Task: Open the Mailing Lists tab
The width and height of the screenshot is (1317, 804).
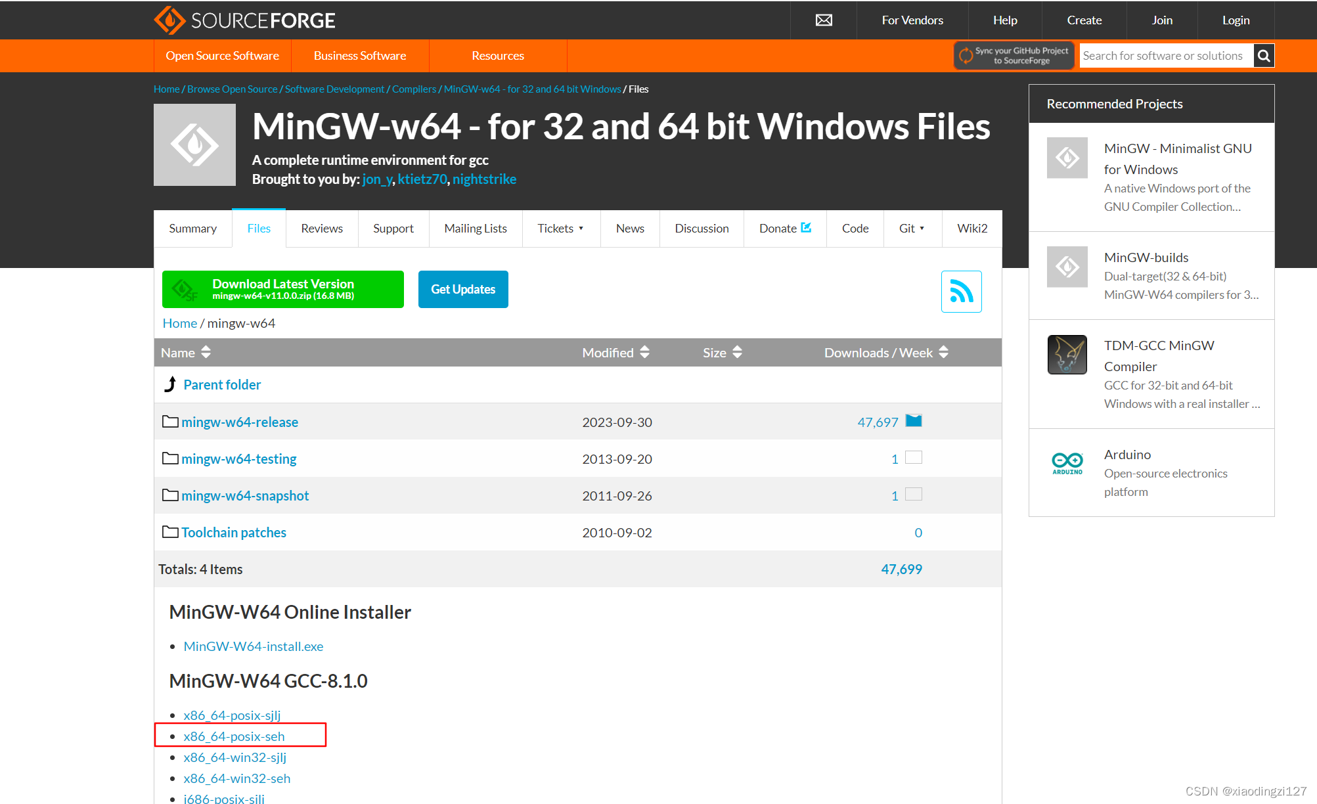Action: [x=476, y=229]
